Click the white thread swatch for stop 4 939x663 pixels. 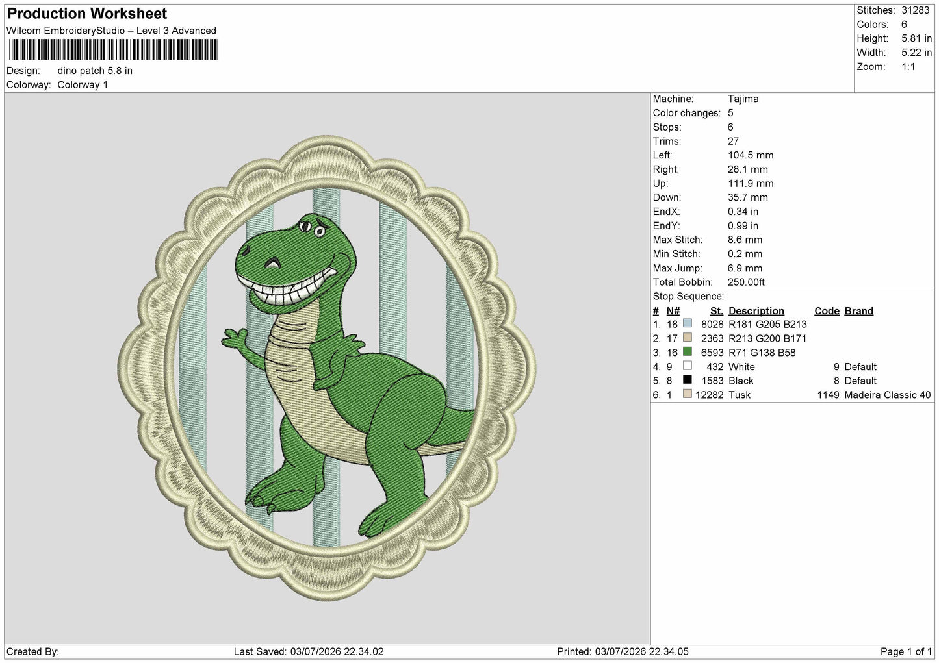(688, 366)
